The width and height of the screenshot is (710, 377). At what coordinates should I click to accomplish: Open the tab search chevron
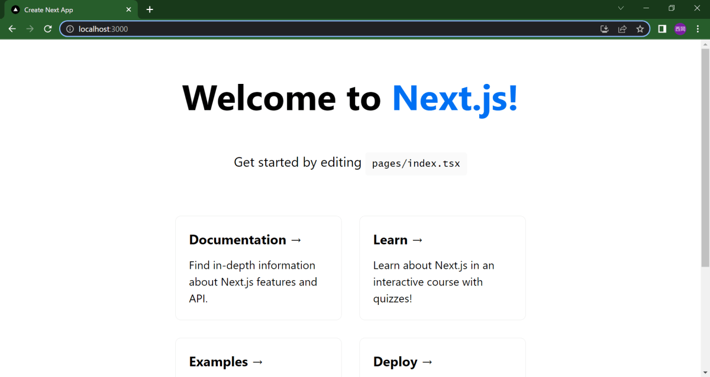[x=621, y=8]
